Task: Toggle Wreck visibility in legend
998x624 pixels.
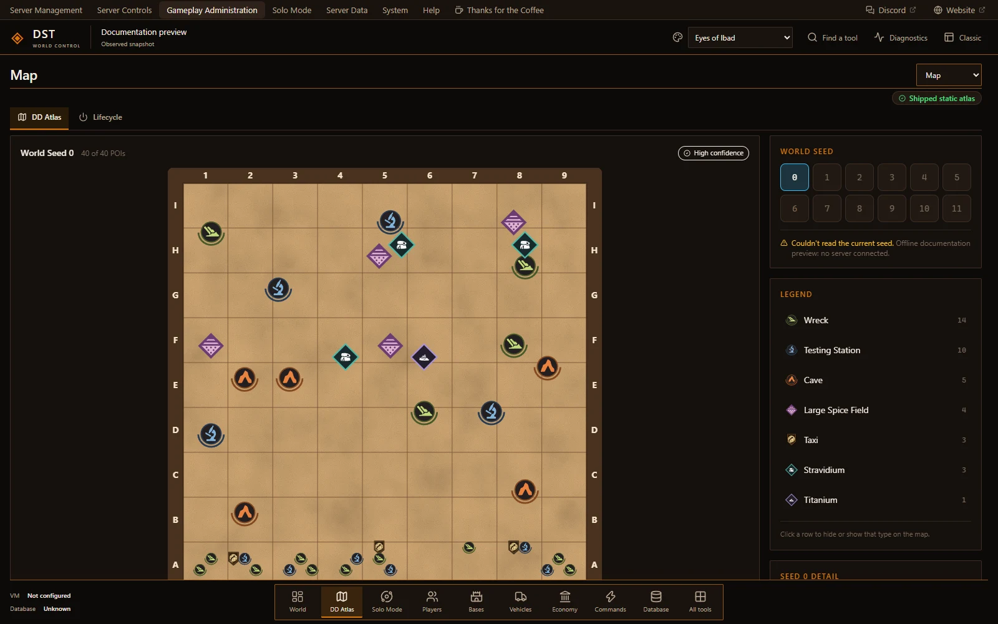Action: tap(876, 320)
